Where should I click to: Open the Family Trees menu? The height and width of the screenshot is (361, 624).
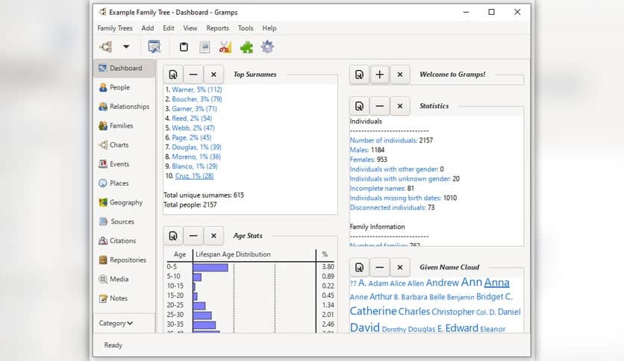click(x=115, y=28)
